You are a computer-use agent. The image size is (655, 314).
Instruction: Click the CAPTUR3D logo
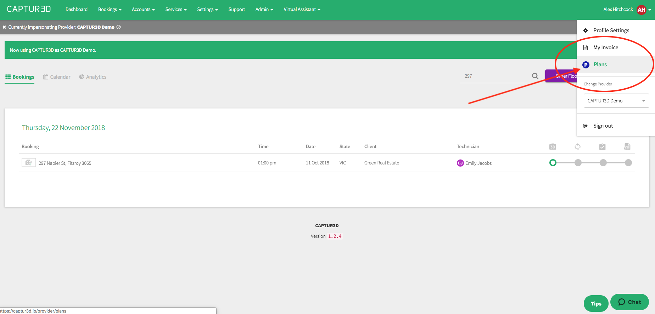[29, 9]
